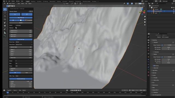The width and height of the screenshot is (175, 98).
Task: Select the Add Cube tool
Action: (x=5, y=36)
